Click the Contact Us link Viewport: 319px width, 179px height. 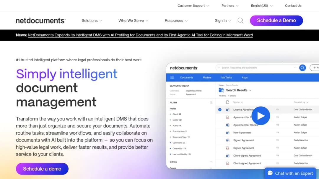(293, 6)
